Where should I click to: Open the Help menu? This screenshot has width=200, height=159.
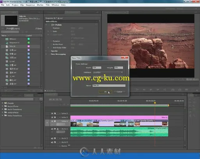pos(63,5)
